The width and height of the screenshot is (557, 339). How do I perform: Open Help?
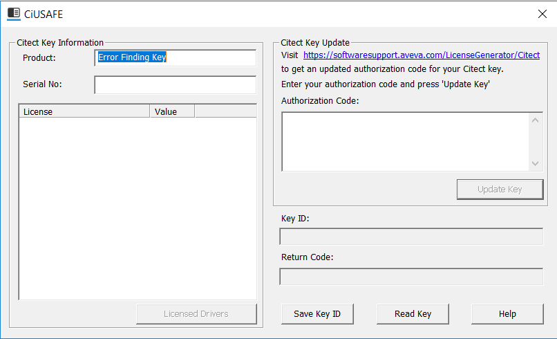click(x=507, y=313)
